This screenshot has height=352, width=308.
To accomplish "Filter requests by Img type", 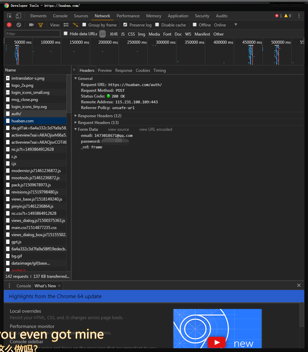I will (x=141, y=34).
